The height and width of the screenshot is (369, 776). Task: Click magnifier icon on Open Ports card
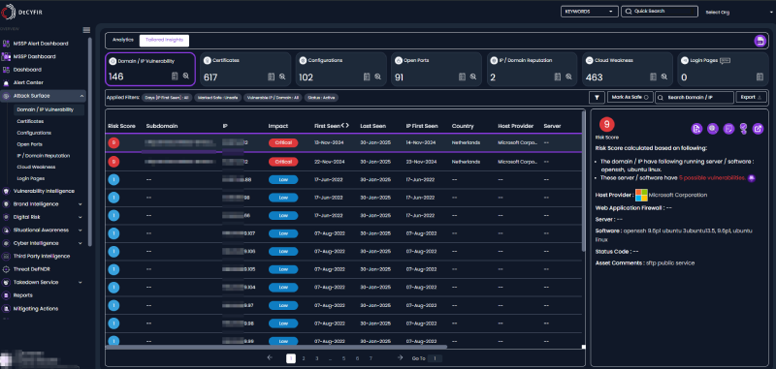473,77
